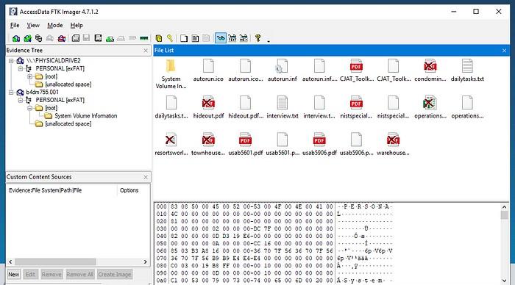
Task: Switch to hex viewer glasses icon
Action: pos(244,38)
